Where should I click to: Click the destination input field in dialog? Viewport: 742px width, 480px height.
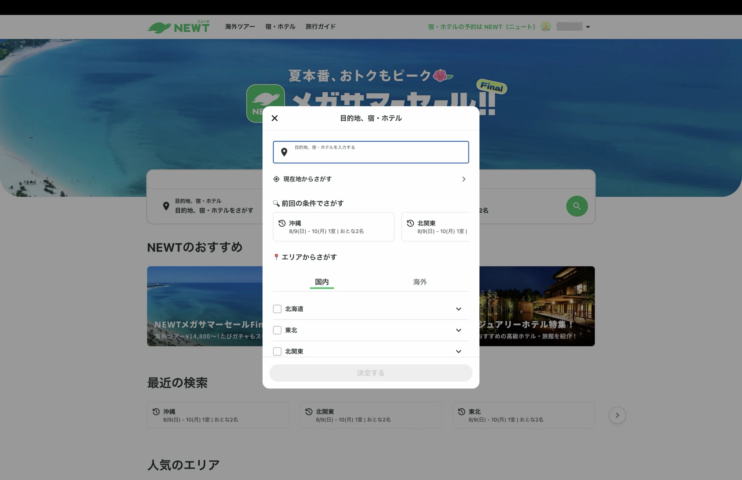[371, 152]
